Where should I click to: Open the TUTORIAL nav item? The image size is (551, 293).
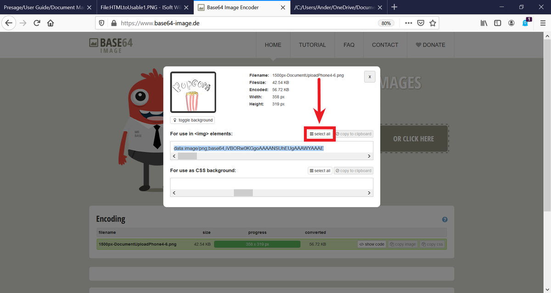pyautogui.click(x=312, y=45)
